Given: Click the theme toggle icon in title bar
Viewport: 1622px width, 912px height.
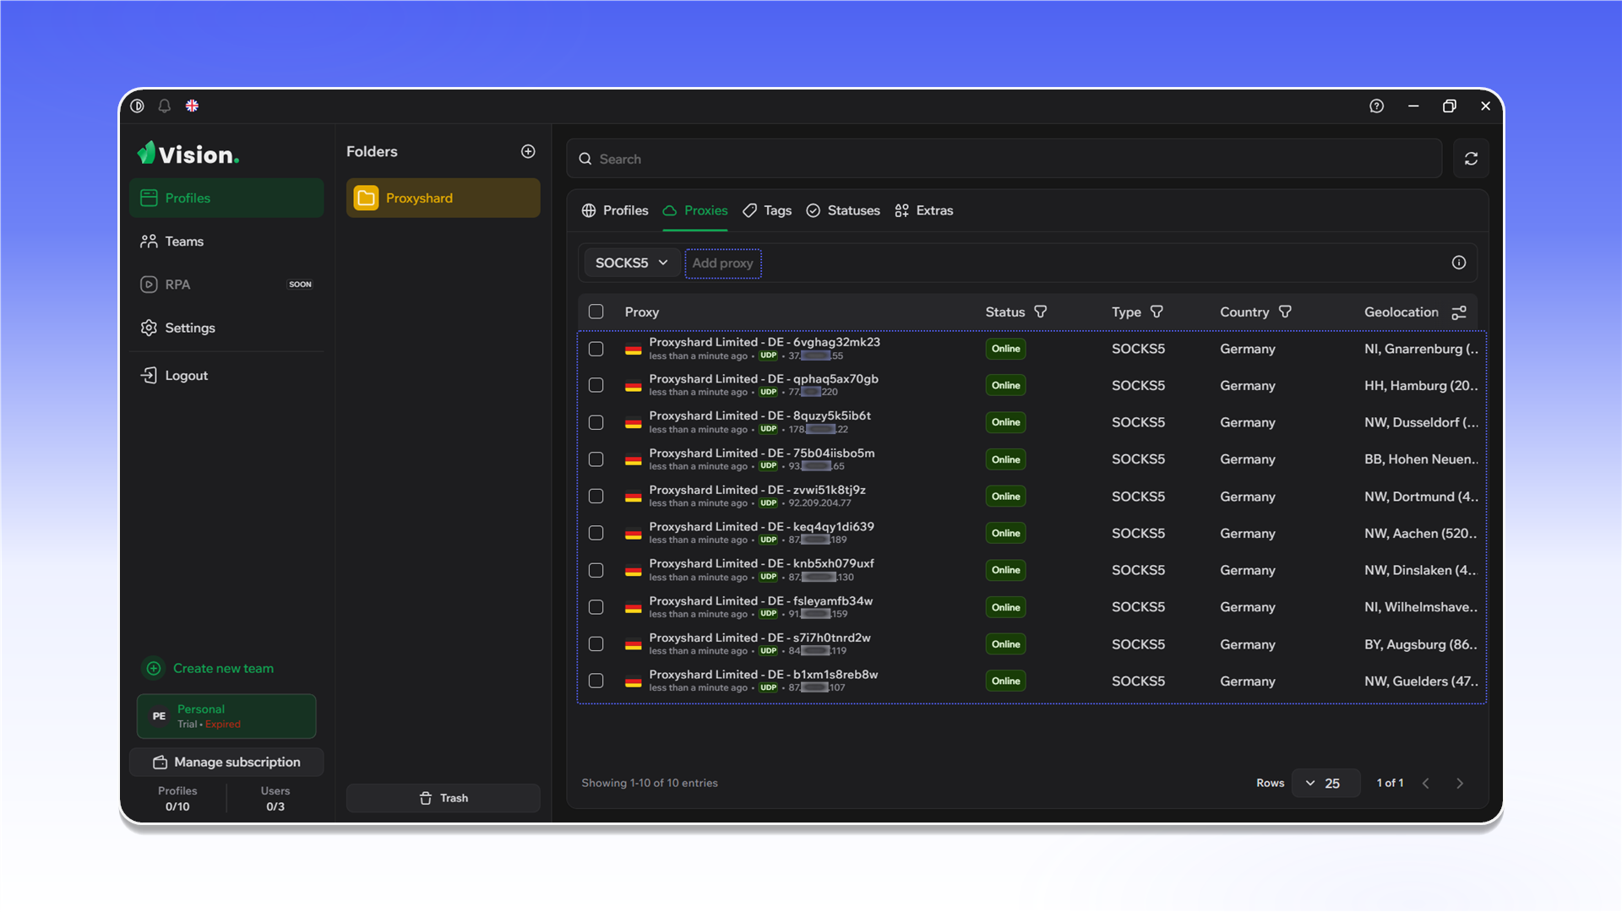Looking at the screenshot, I should pyautogui.click(x=138, y=106).
